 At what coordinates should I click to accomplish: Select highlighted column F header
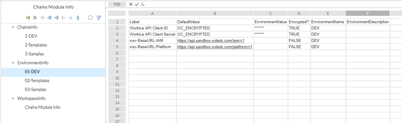coord(368,14)
